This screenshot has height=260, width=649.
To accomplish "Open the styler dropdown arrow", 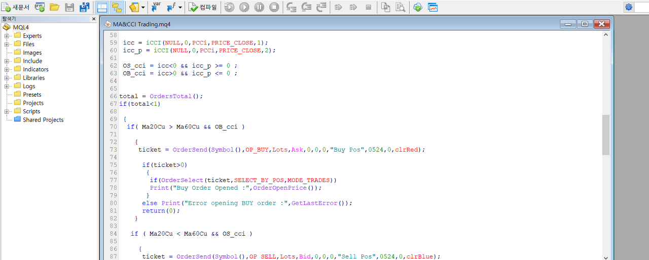I will click(x=143, y=8).
